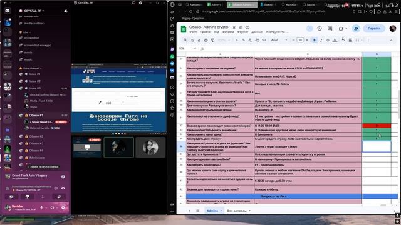Start a Discord activity button
The width and height of the screenshot is (401, 225).
pos(43,197)
